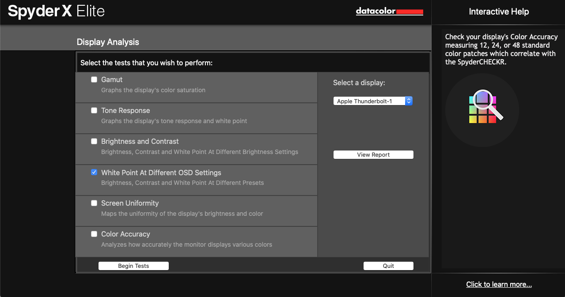Click 'Graphs the display's tone response' description

click(174, 121)
